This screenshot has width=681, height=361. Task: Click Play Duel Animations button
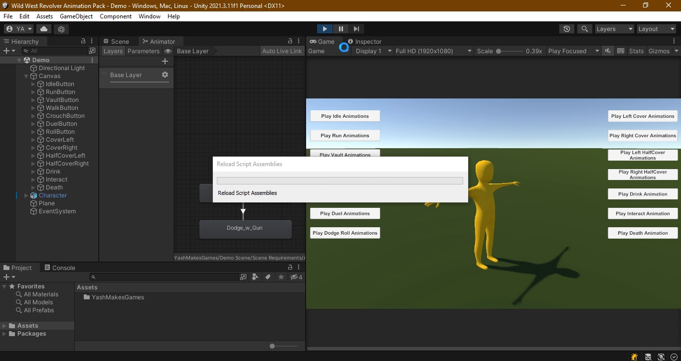click(345, 213)
